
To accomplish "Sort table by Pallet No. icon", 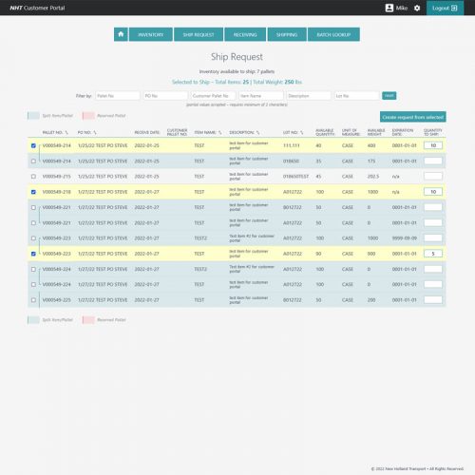I will [66, 132].
